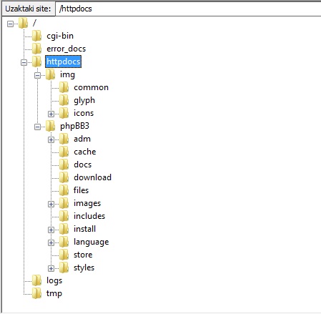Click the logs folder icon
This screenshot has width=321, height=314.
tap(37, 280)
